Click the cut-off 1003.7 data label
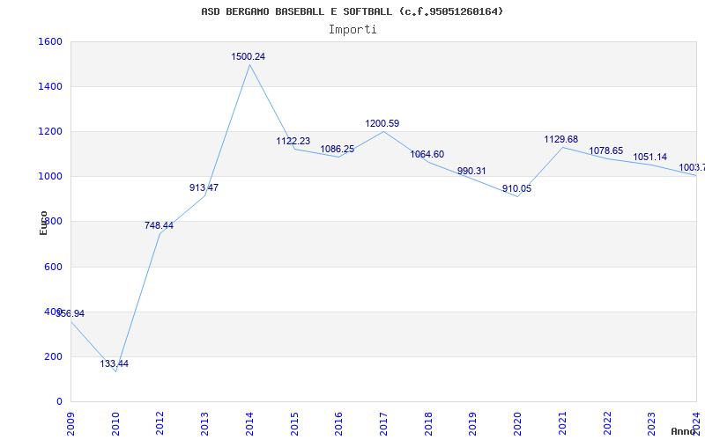 click(x=692, y=167)
